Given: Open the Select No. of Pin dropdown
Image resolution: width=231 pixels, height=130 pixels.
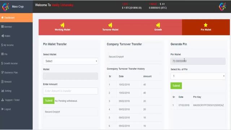Looking at the screenshot, I should point(198,76).
